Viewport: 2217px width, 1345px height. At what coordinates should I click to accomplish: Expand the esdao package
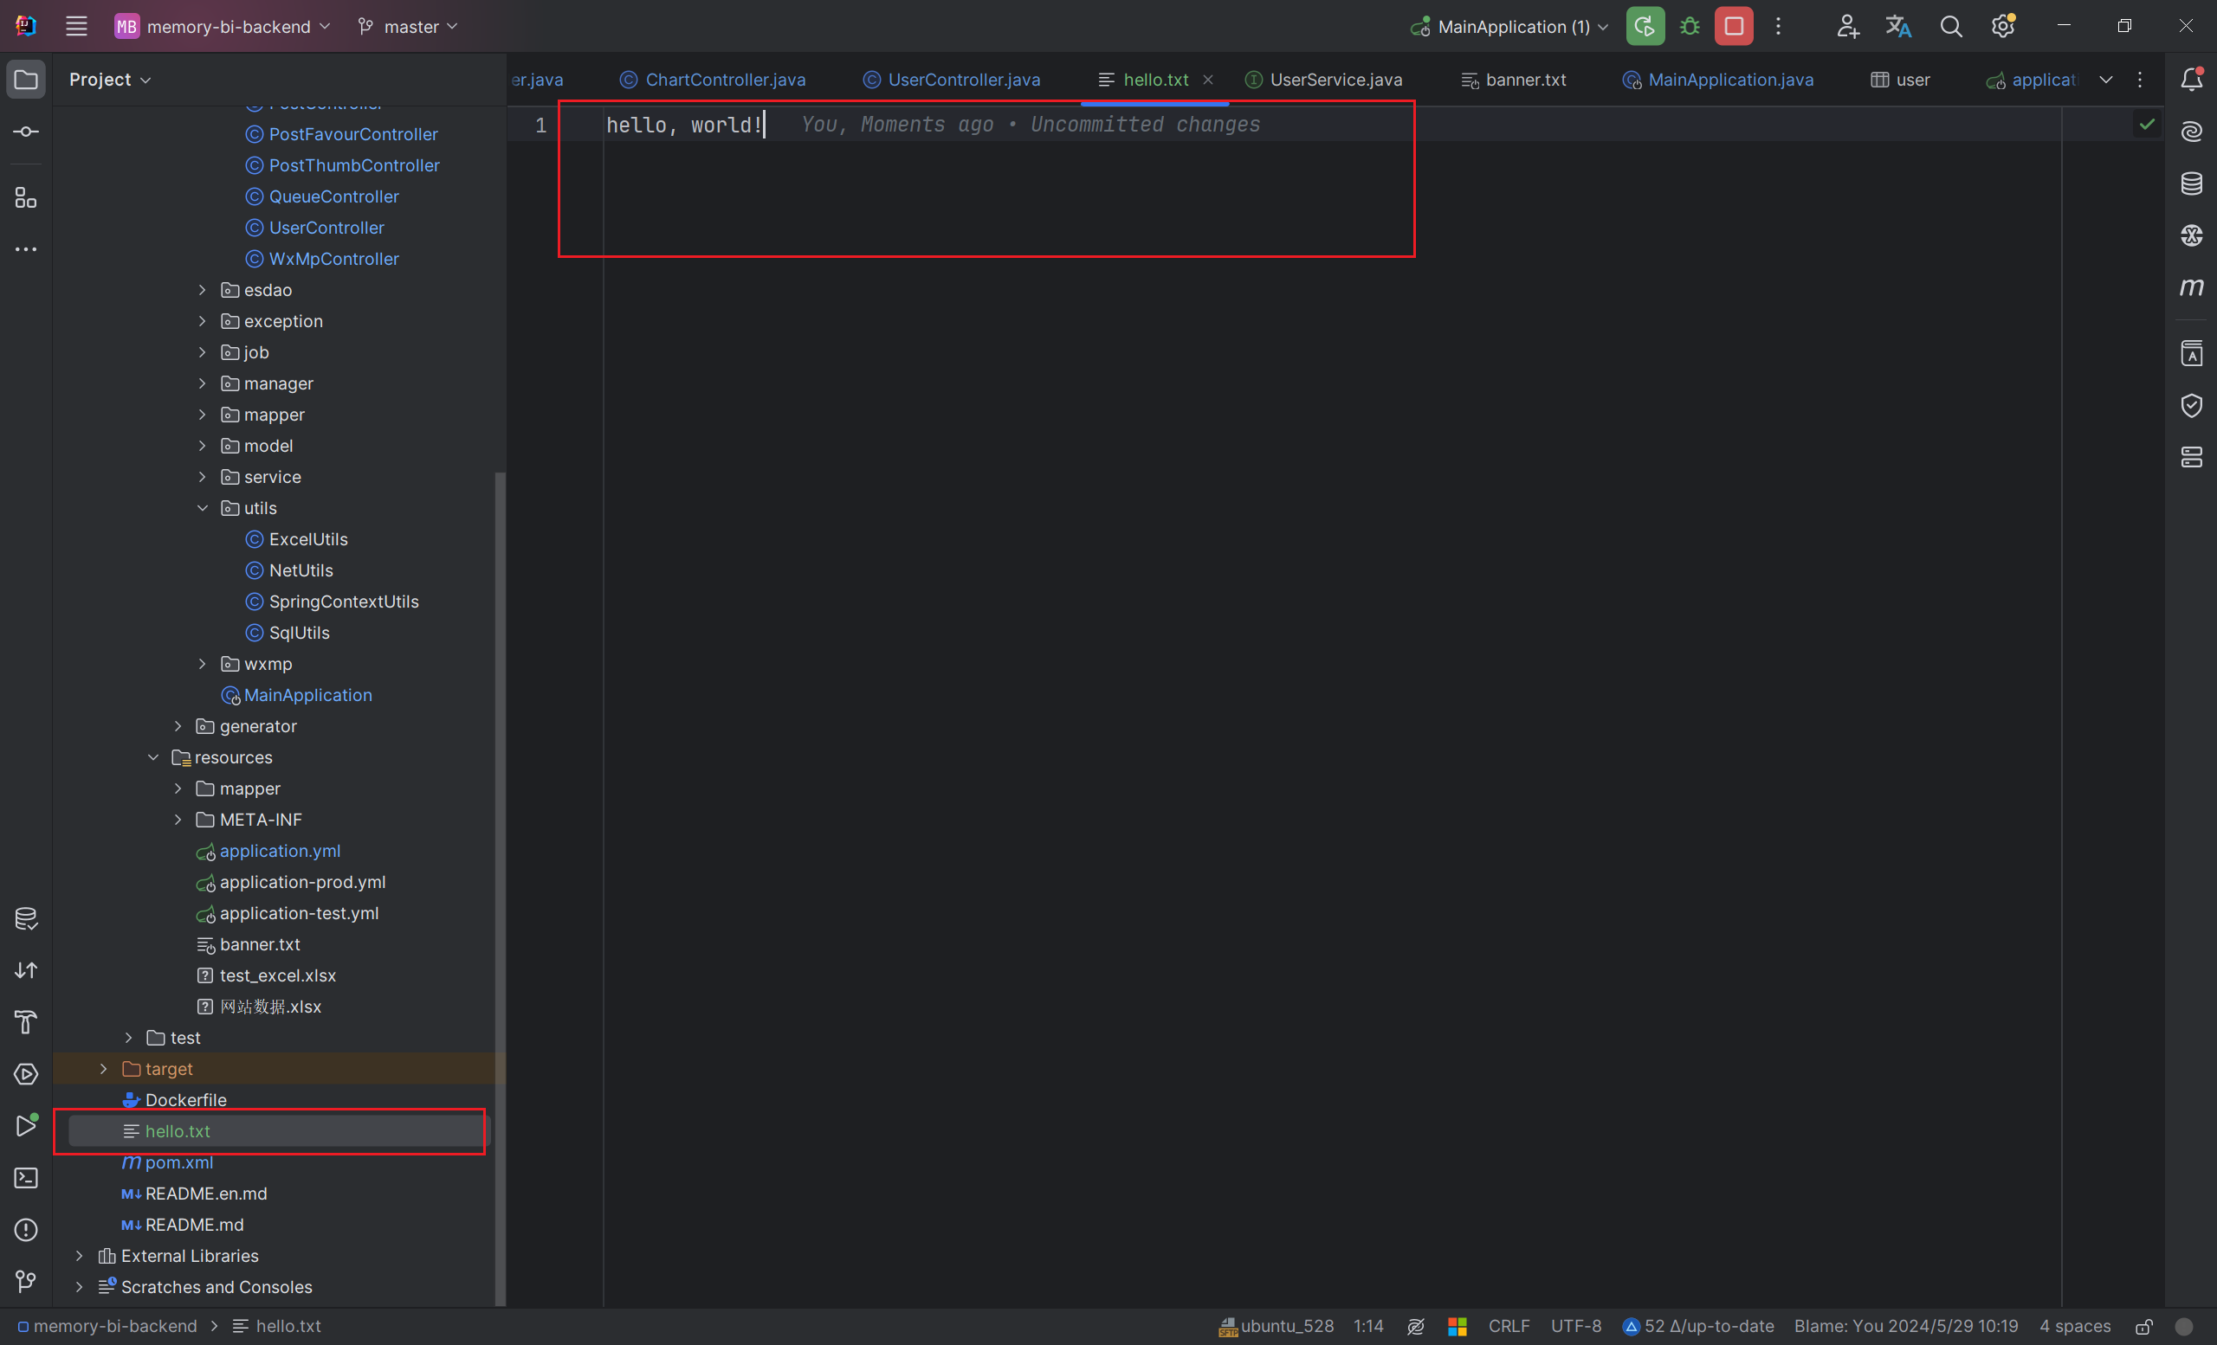pos(203,289)
